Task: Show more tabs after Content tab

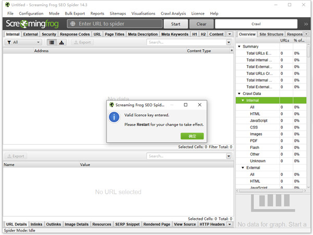Action: pyautogui.click(x=230, y=34)
